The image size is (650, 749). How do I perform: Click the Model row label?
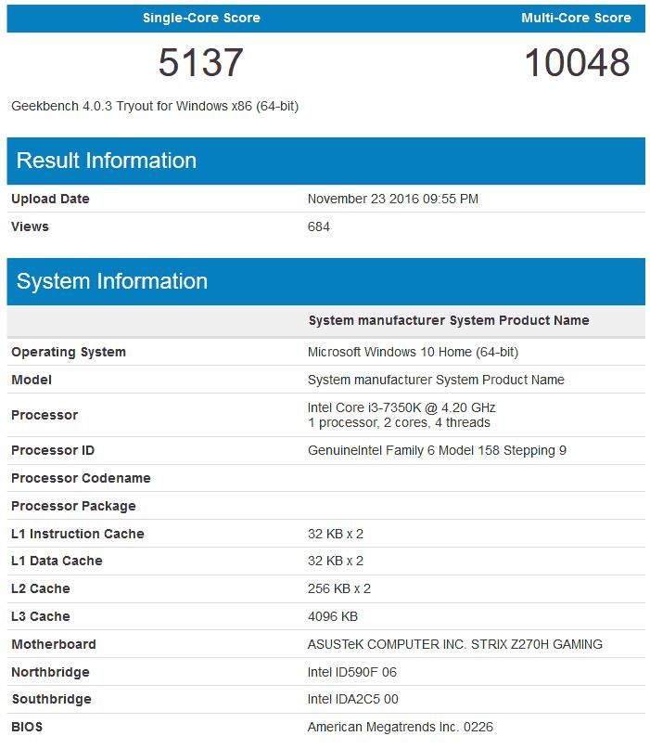tap(32, 380)
